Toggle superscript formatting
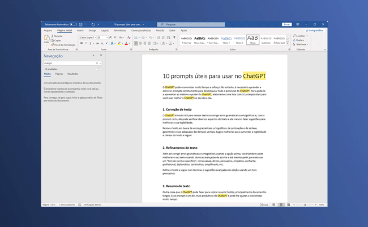The width and height of the screenshot is (368, 227). [106, 43]
